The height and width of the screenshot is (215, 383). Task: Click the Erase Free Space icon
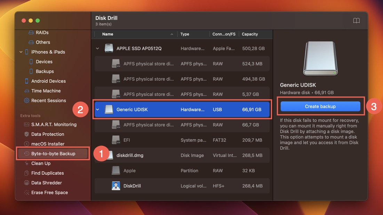27,192
